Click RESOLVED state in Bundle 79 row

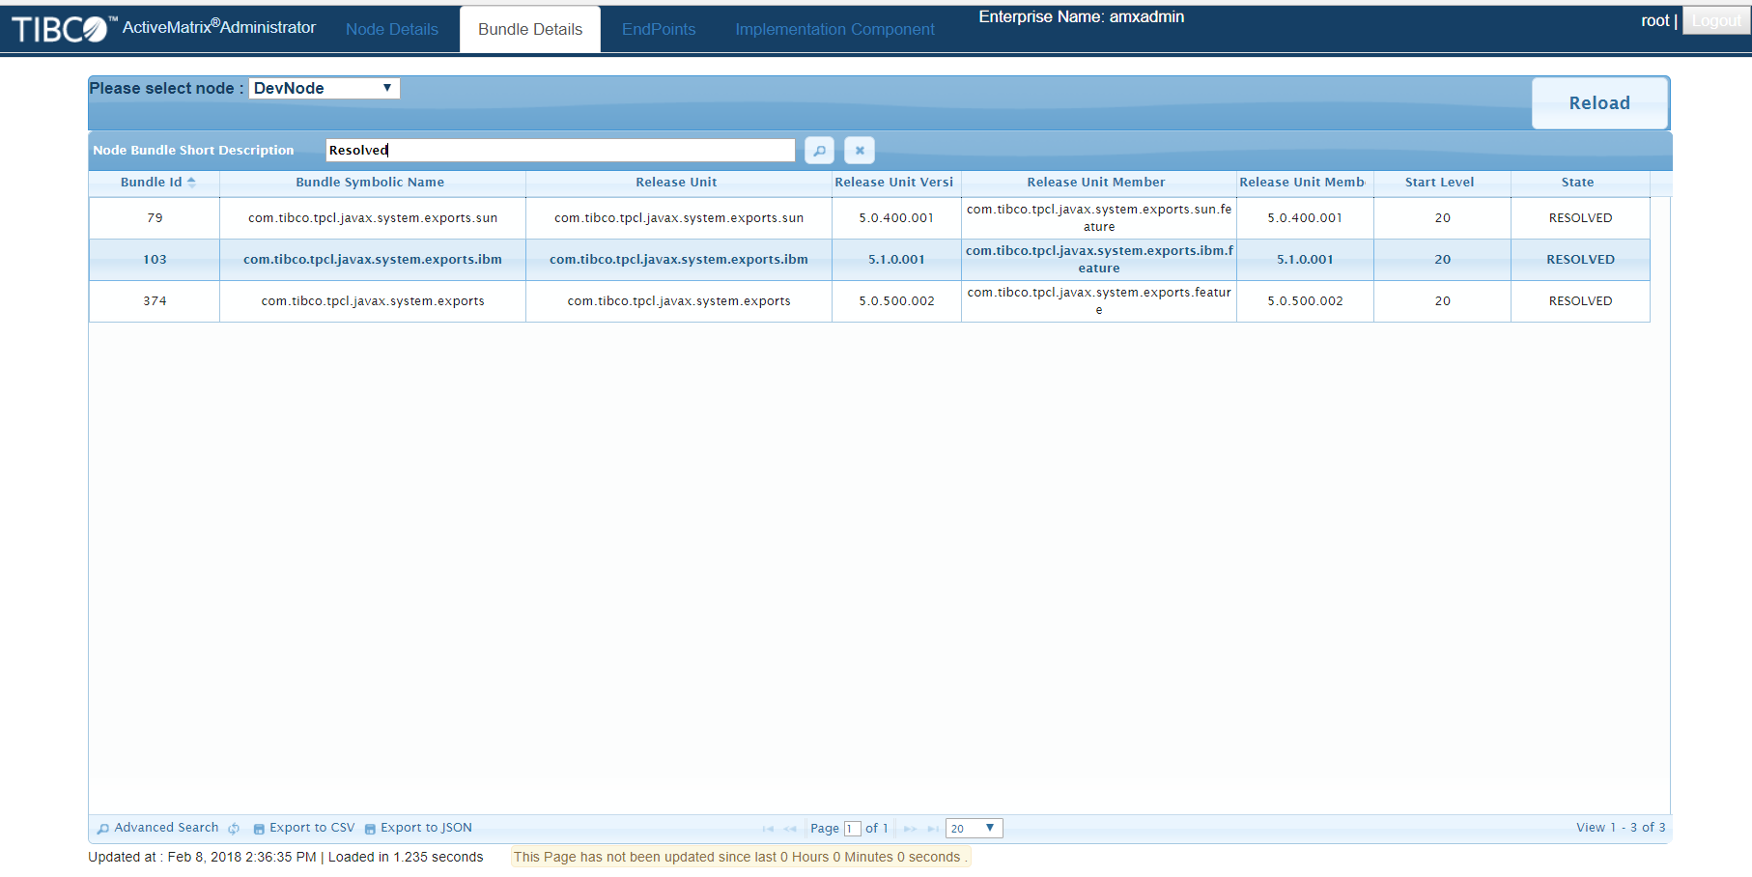(x=1580, y=218)
